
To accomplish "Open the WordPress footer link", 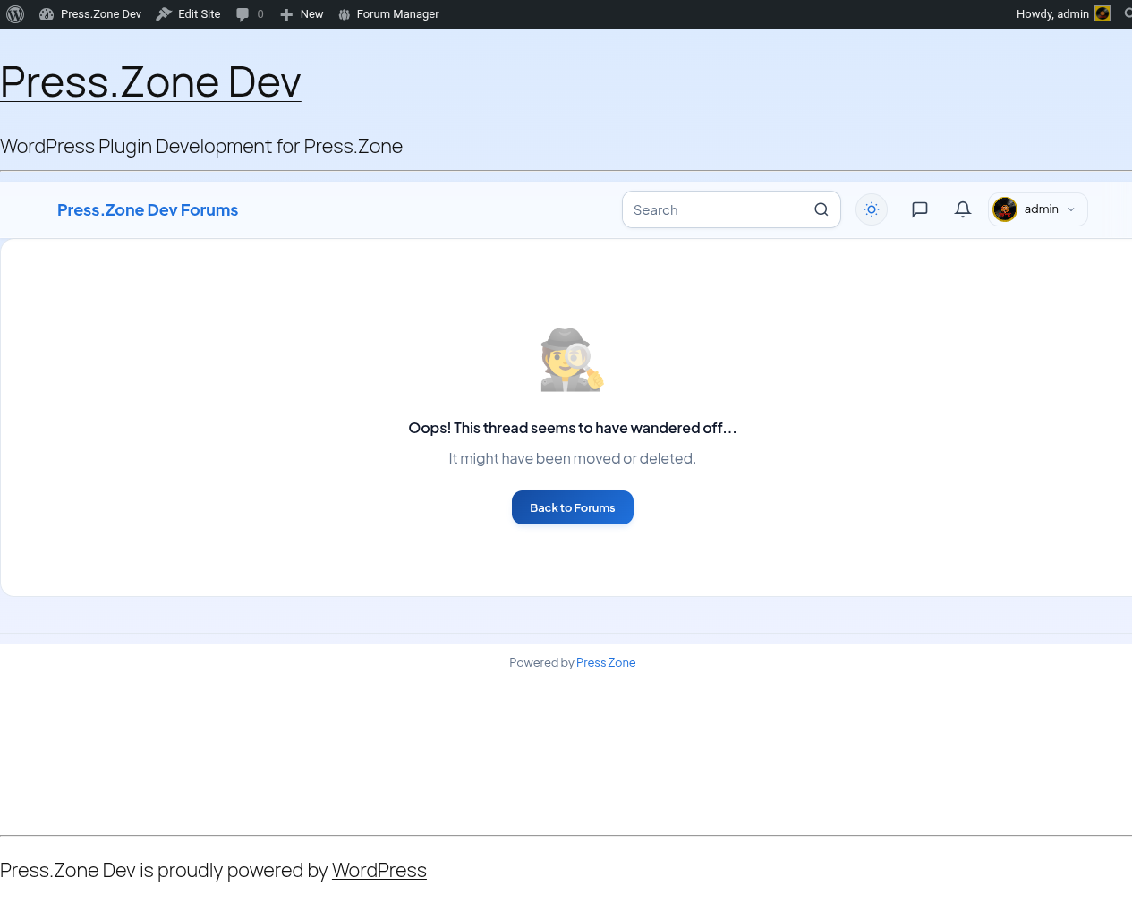I will (x=379, y=871).
